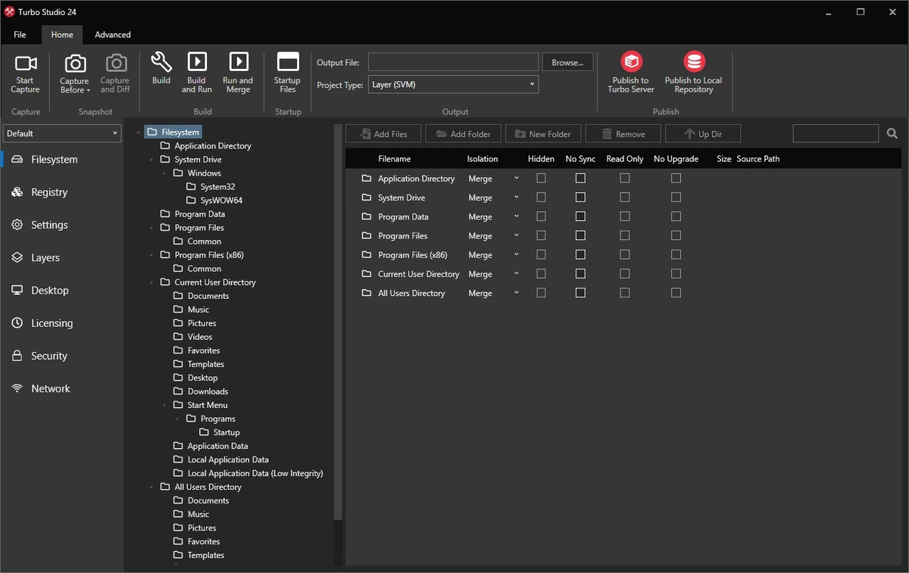The width and height of the screenshot is (909, 573).
Task: Click the Capture and Diff icon
Action: point(115,64)
